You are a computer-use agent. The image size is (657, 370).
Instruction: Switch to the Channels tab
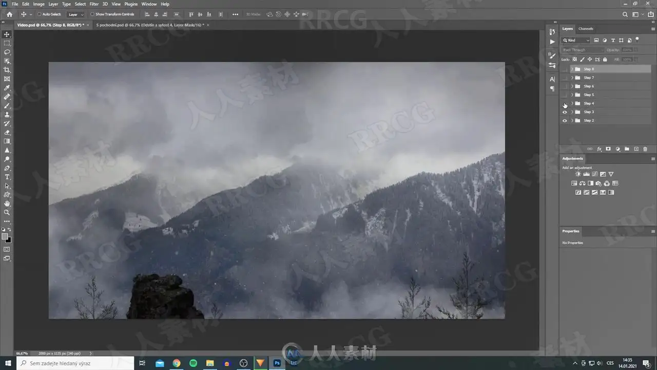pyautogui.click(x=586, y=29)
